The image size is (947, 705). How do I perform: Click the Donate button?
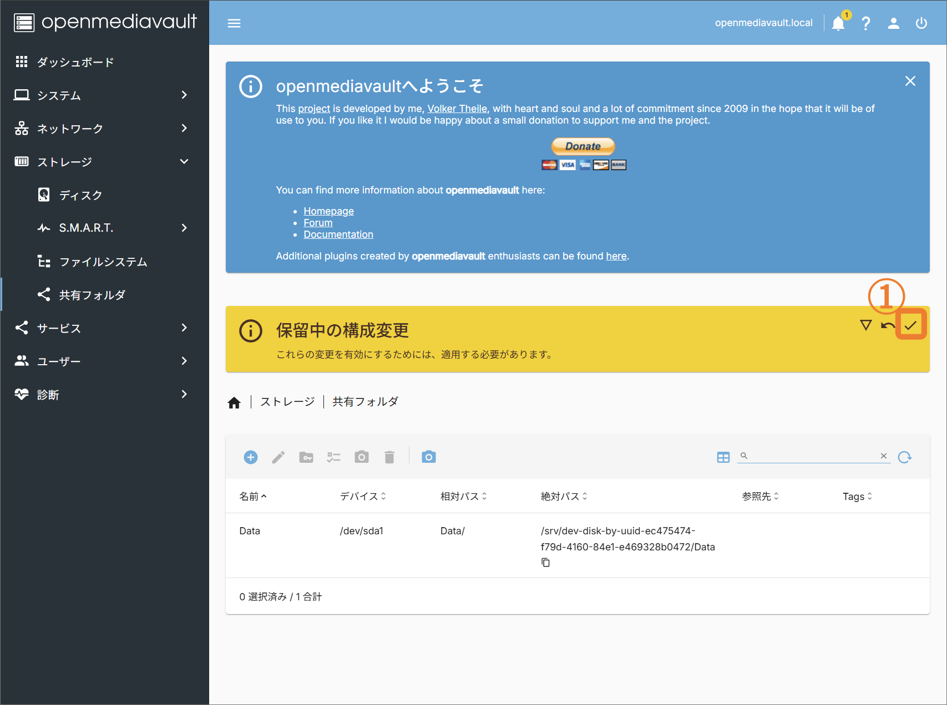[x=583, y=146]
